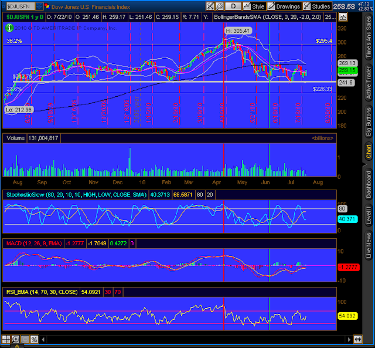The image size is (375, 348).
Task: Switch to the Times And Sales tab
Action: point(369,37)
